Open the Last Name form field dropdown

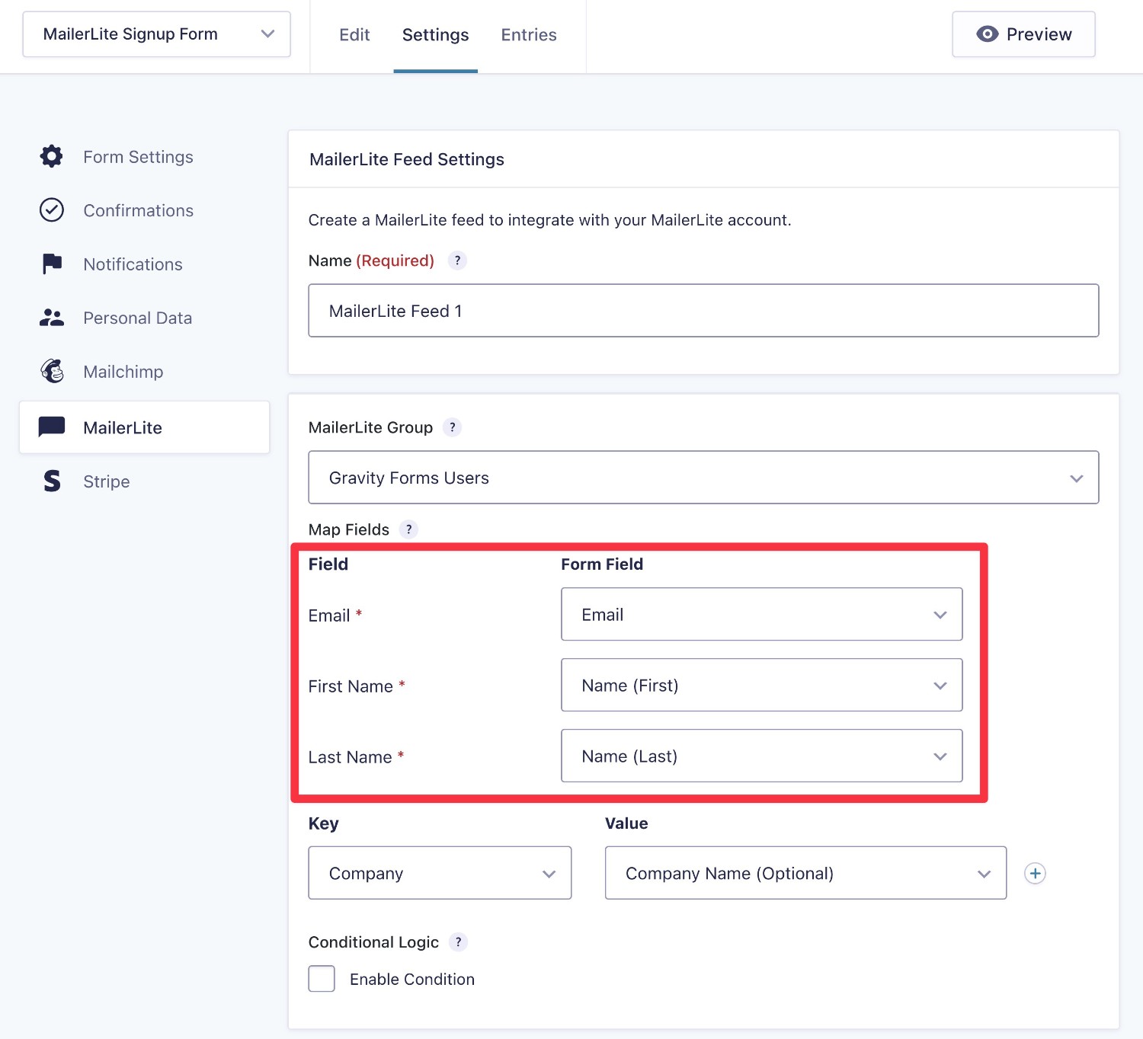[x=762, y=756]
